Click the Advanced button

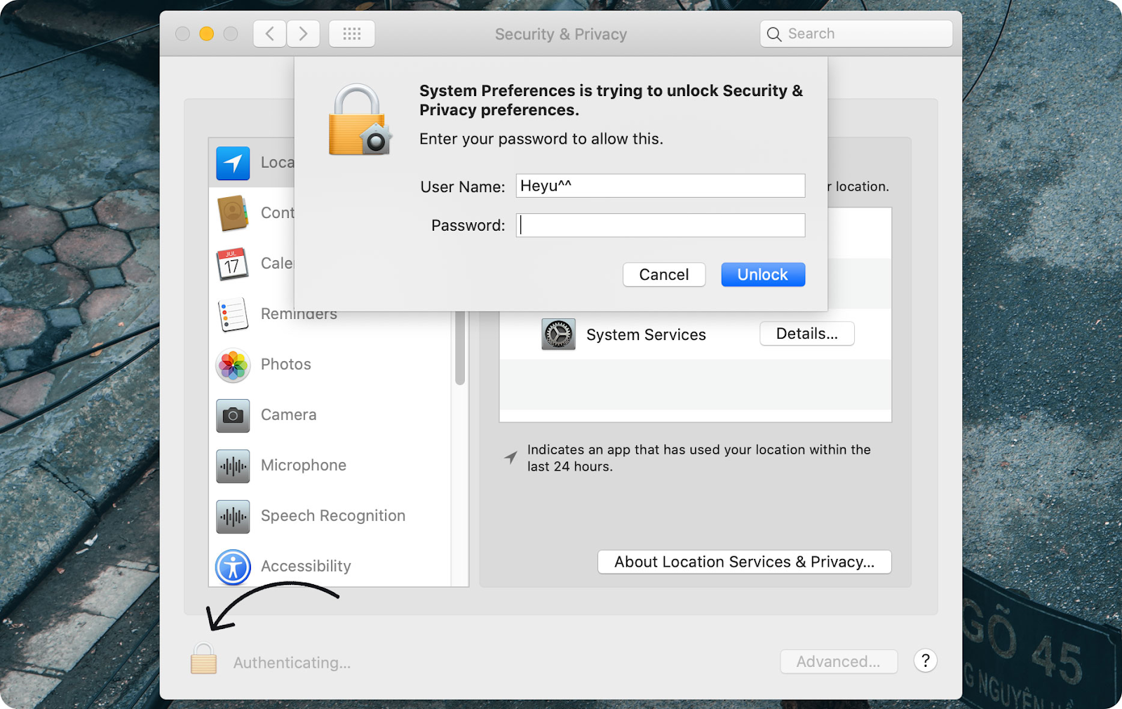pos(839,661)
